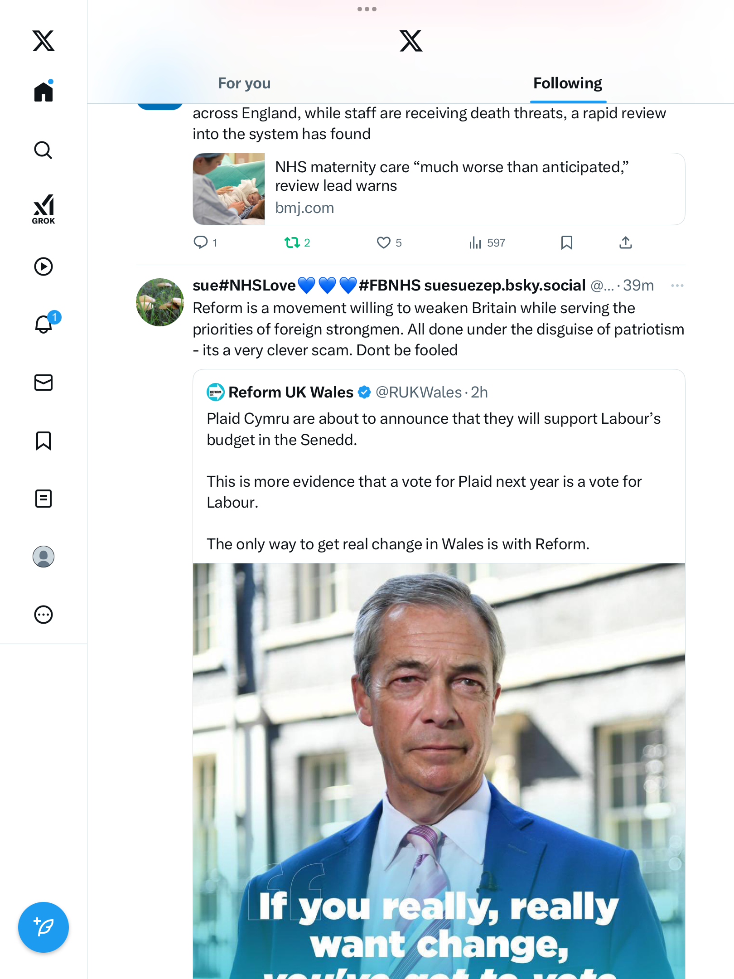
Task: Open the Bookmarks page in sidebar
Action: 43,441
